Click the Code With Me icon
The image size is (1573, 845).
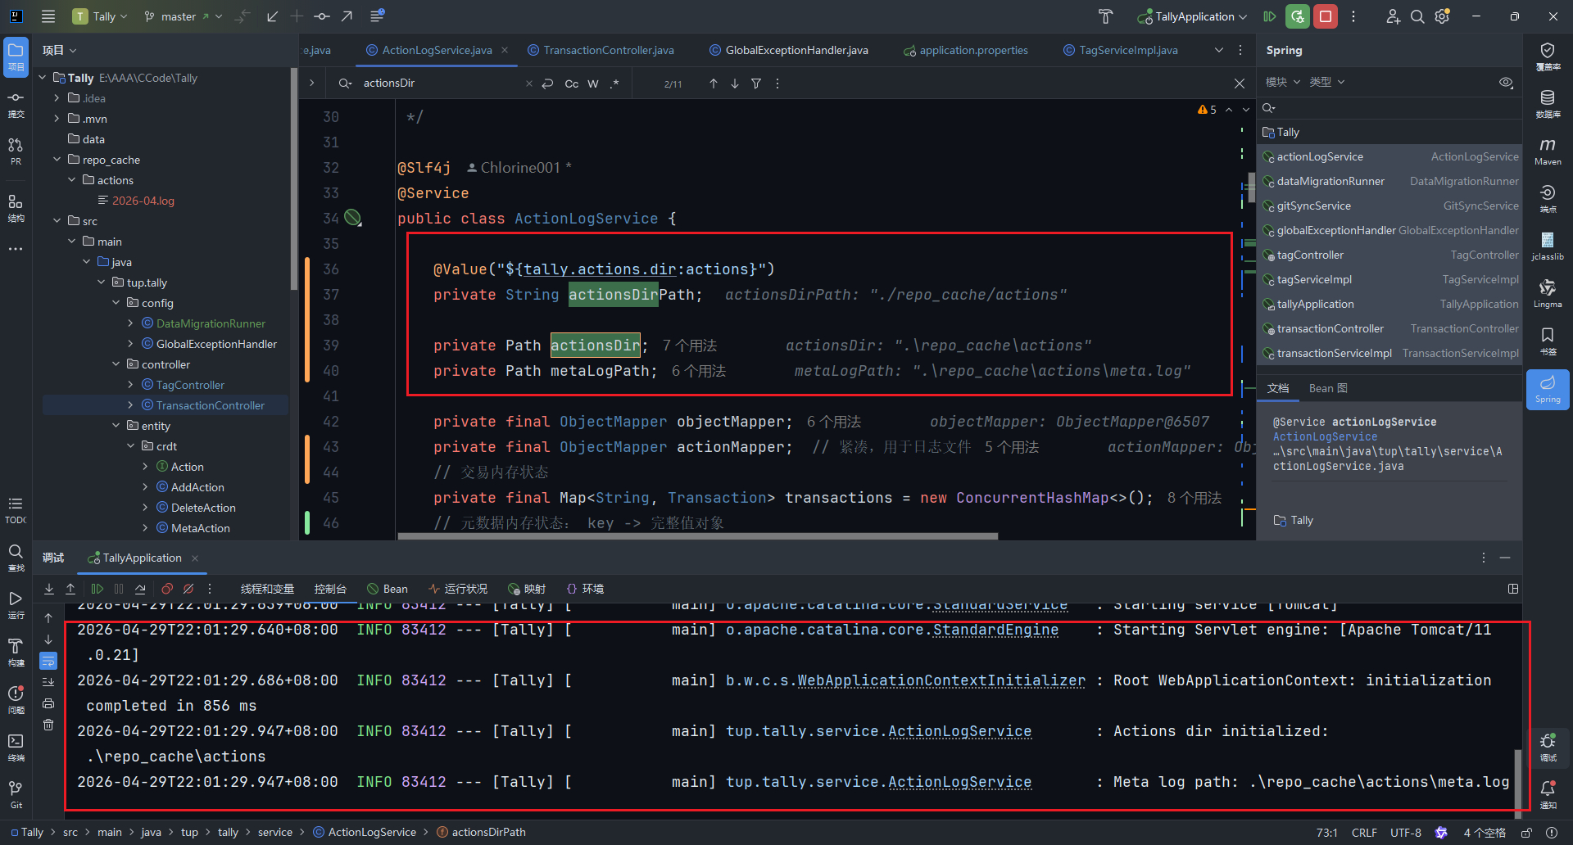coord(1393,16)
